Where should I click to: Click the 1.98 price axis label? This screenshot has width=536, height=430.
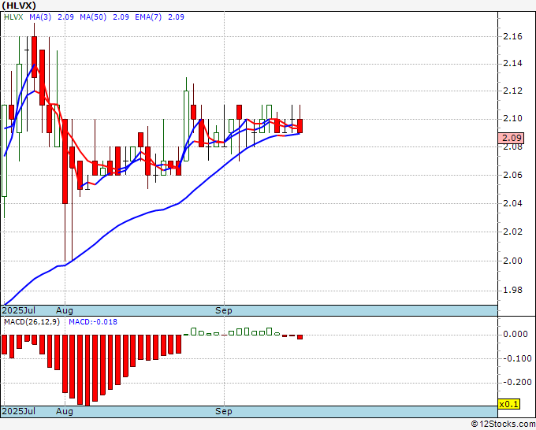[513, 291]
